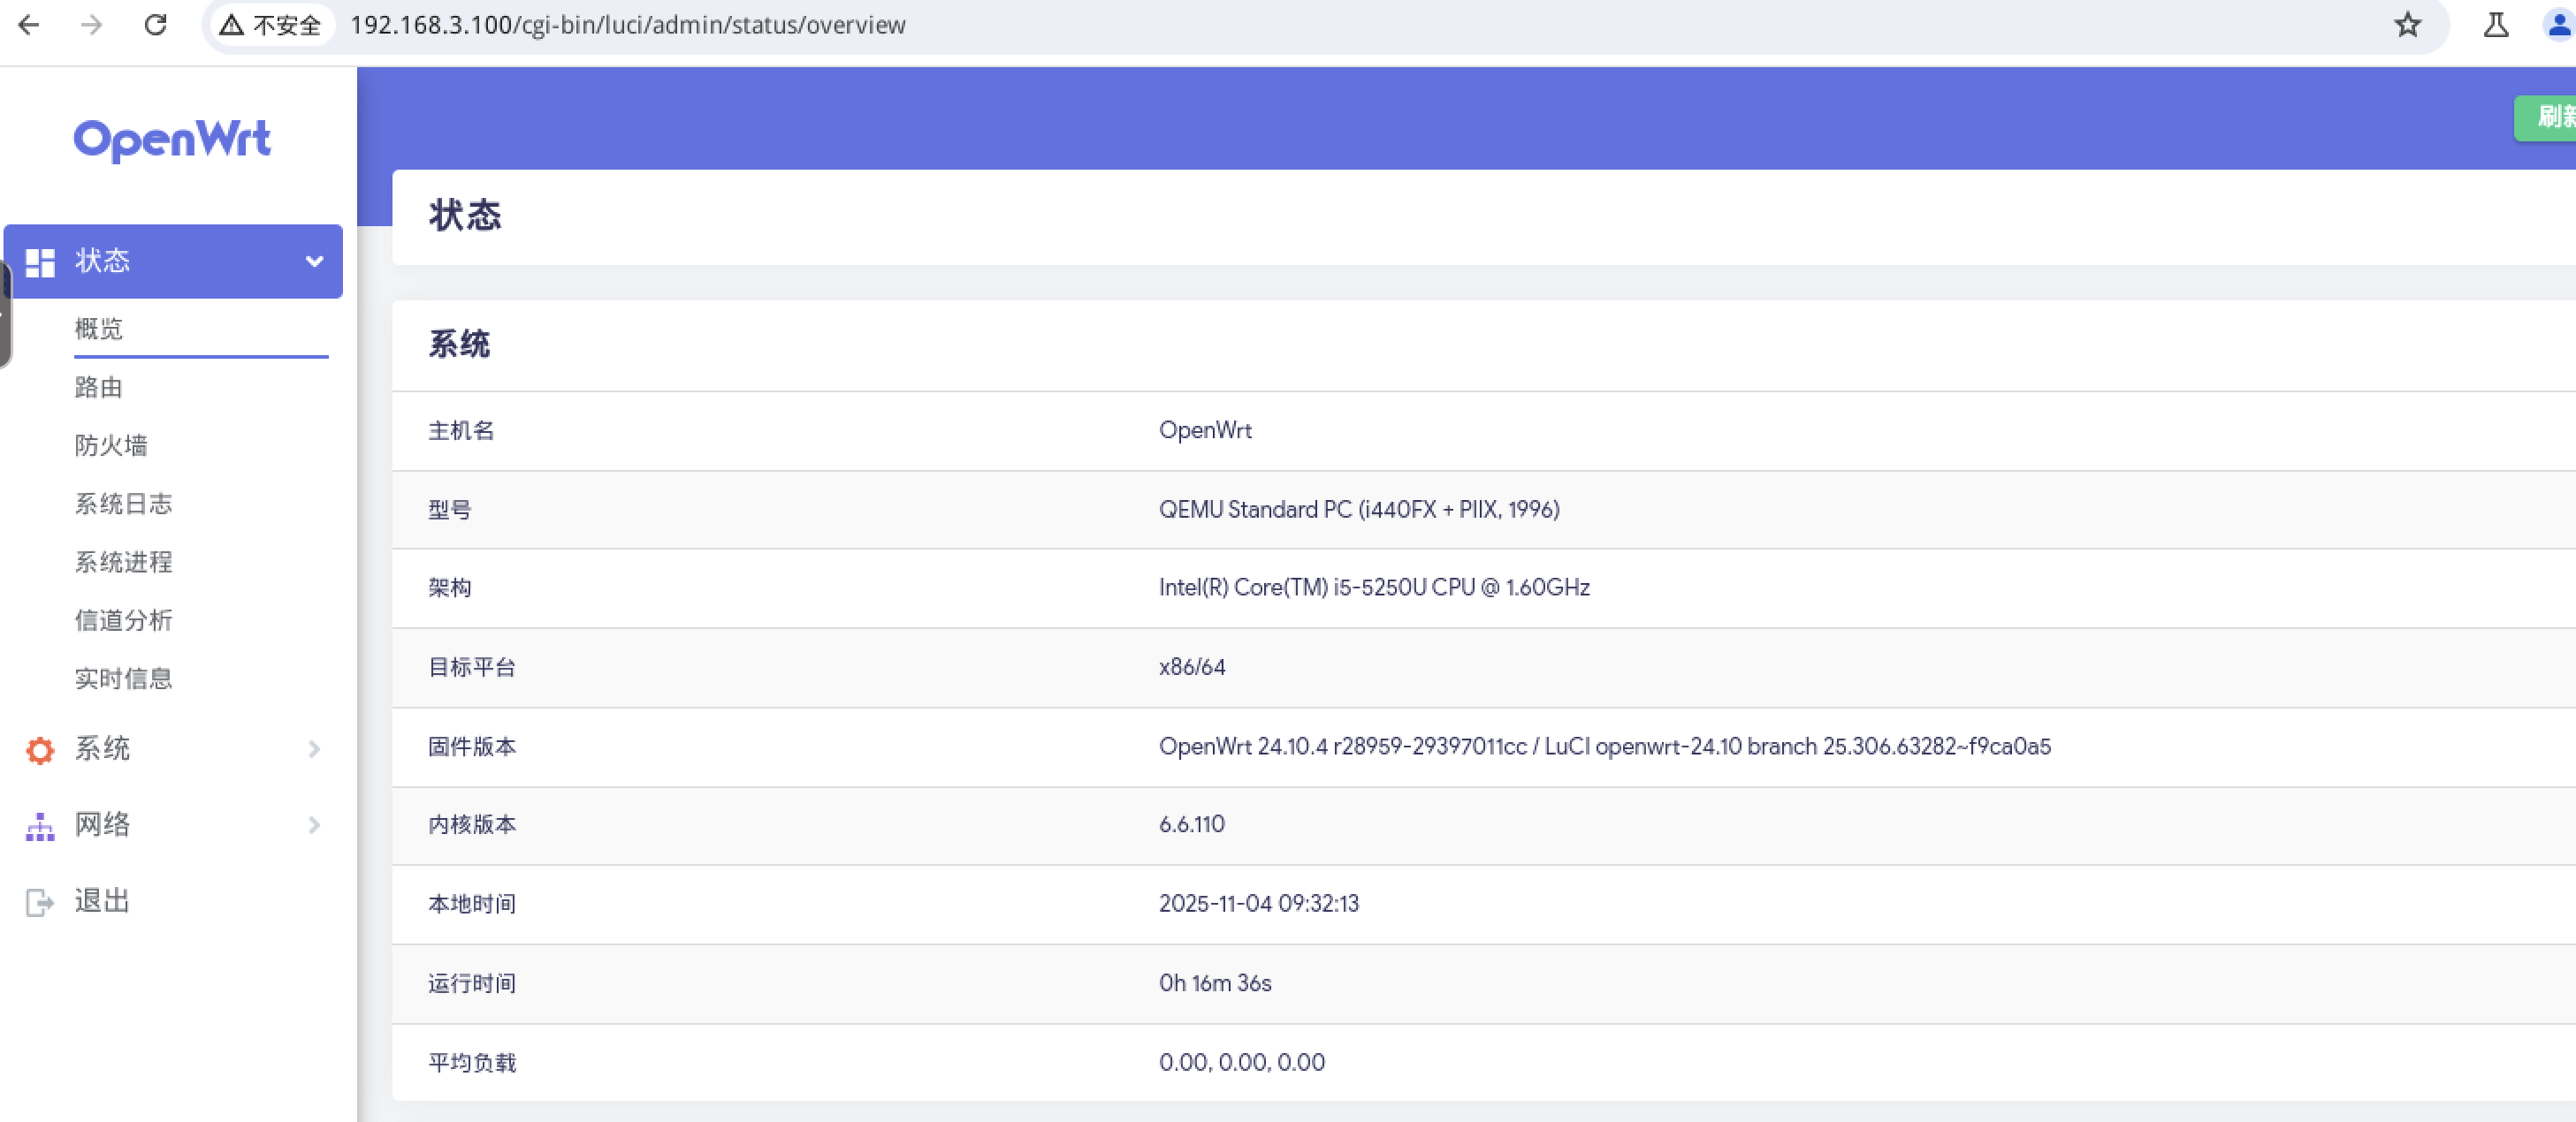
Task: Select the 实时信息 menu entry
Action: tap(123, 679)
